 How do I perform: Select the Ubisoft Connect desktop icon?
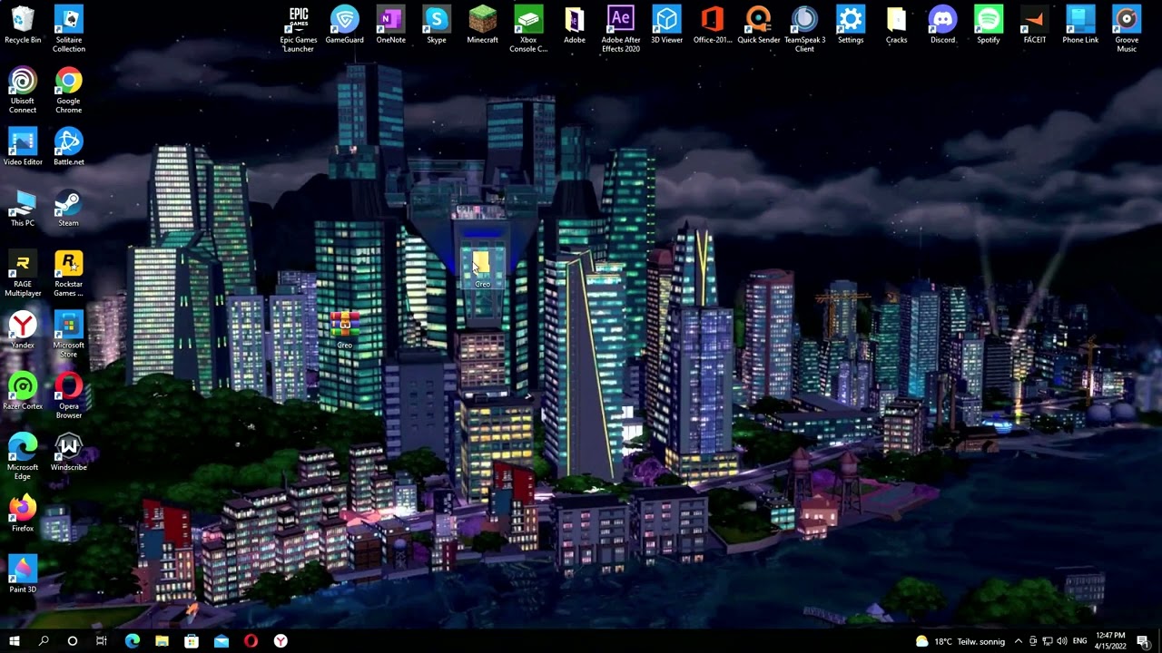[23, 91]
